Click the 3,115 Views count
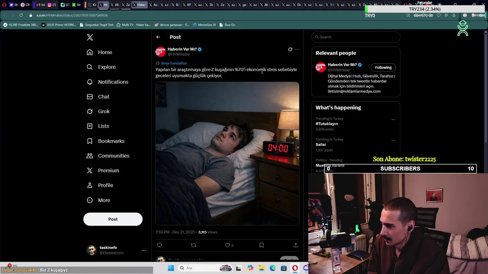This screenshot has width=488, height=274. click(x=207, y=232)
